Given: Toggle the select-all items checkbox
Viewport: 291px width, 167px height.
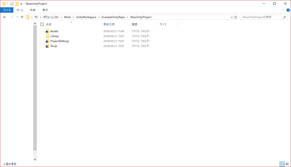Looking at the screenshot, I should [42, 24].
